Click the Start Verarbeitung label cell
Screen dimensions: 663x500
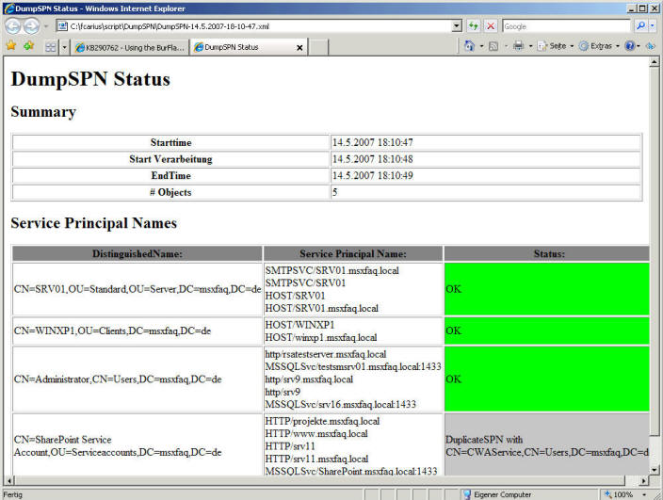(x=170, y=159)
